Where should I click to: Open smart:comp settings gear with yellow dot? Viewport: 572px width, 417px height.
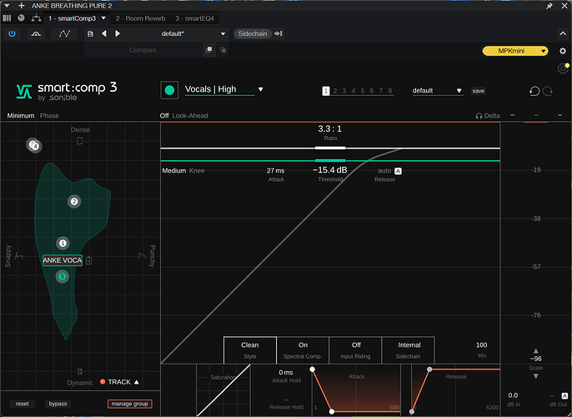pyautogui.click(x=563, y=68)
